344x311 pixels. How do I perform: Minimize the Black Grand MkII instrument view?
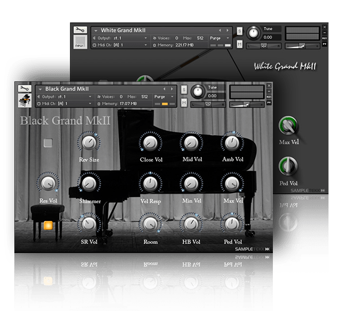point(269,91)
